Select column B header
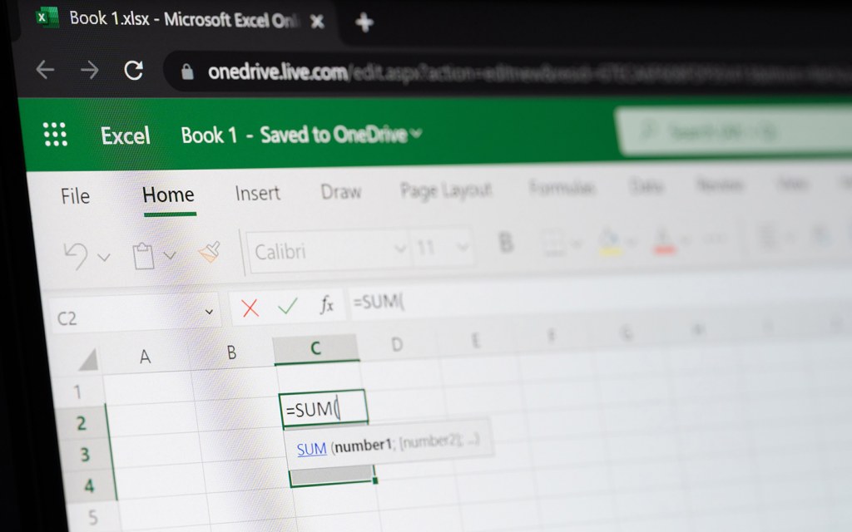852x532 pixels. click(x=231, y=352)
